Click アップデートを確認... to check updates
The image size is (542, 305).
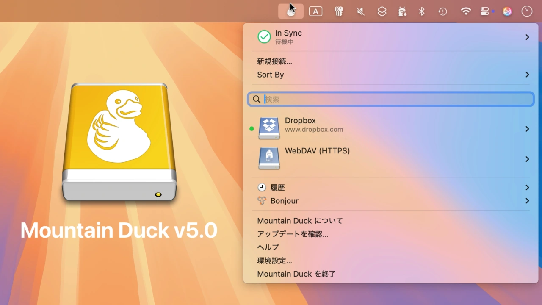[x=292, y=234]
